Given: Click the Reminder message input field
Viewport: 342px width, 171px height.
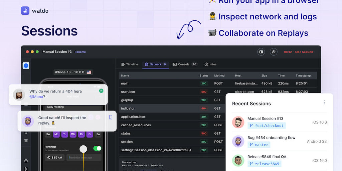Looking at the screenshot, I should [x=84, y=158].
